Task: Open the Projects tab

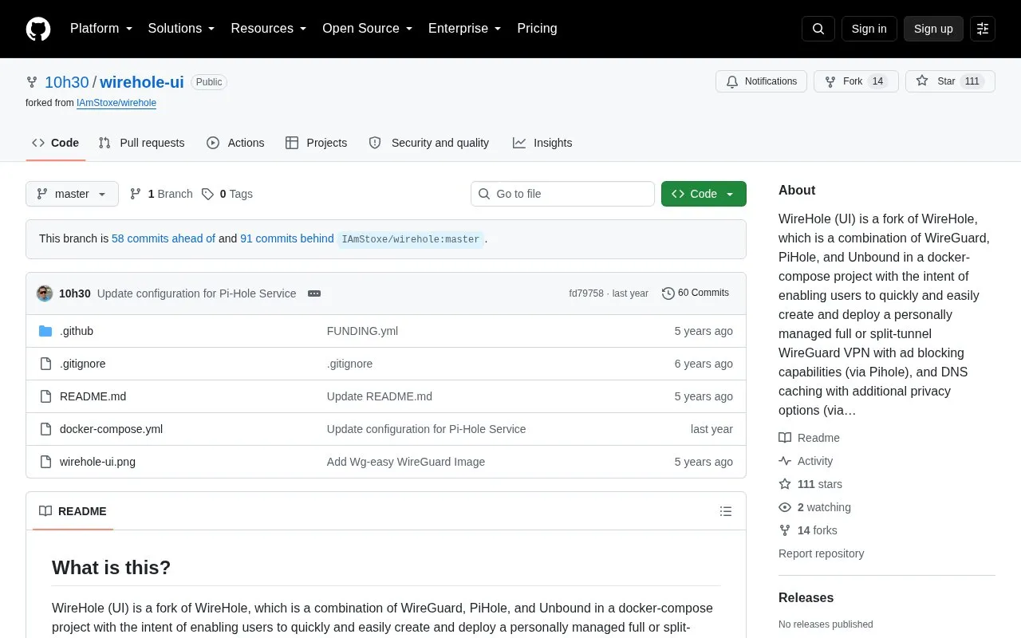Action: (316, 143)
